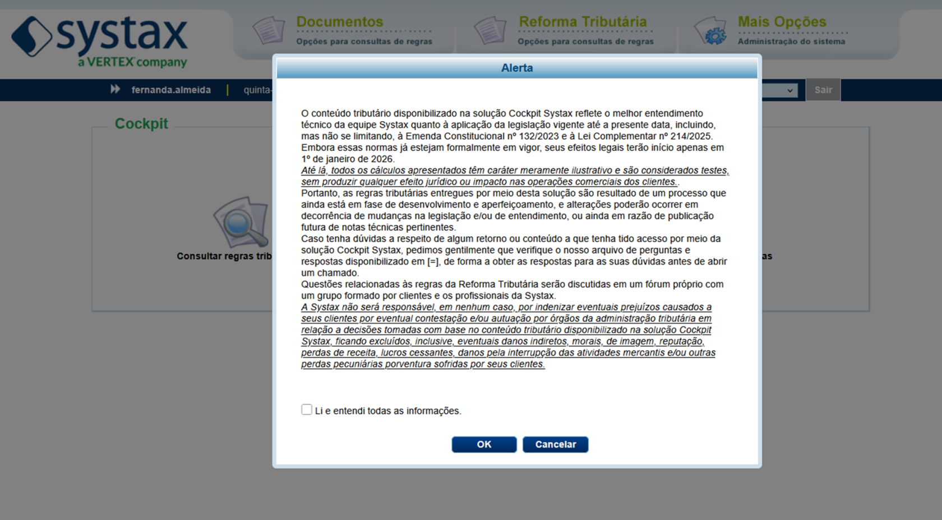
Task: Open the Documentos menu
Action: [x=340, y=22]
